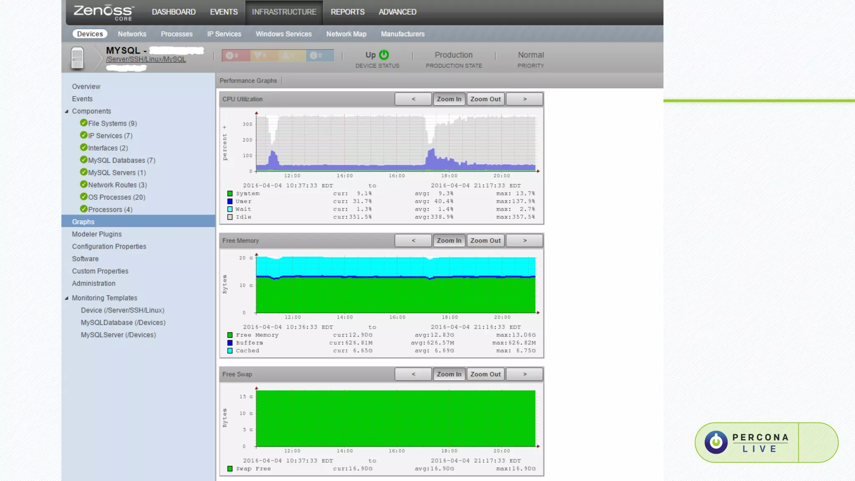This screenshot has width=855, height=481.
Task: Open the Normal priority dropdown
Action: [531, 55]
